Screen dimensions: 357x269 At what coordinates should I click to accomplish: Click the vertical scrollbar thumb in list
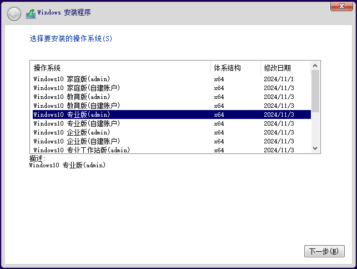(315, 91)
